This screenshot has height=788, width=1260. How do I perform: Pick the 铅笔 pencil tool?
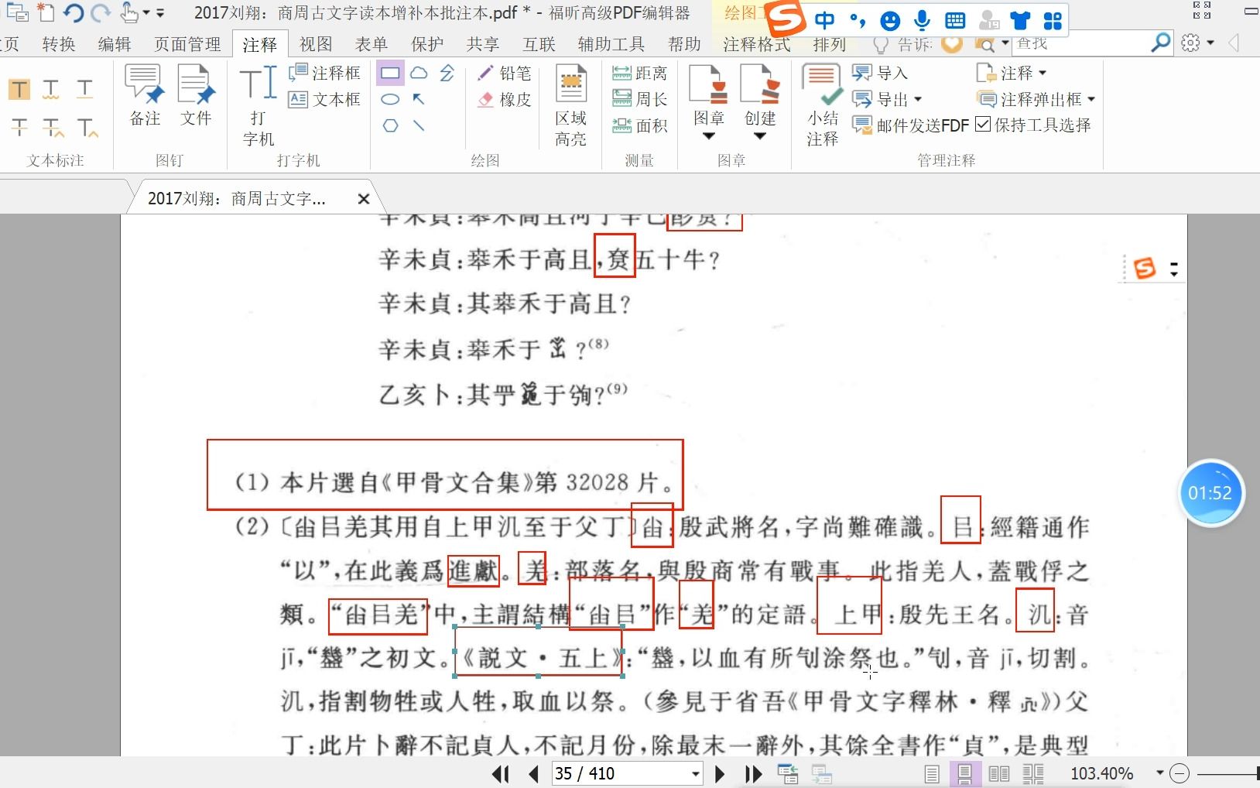(x=505, y=73)
